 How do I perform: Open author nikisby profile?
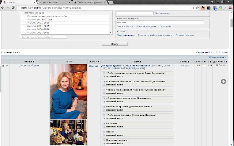click(x=185, y=65)
